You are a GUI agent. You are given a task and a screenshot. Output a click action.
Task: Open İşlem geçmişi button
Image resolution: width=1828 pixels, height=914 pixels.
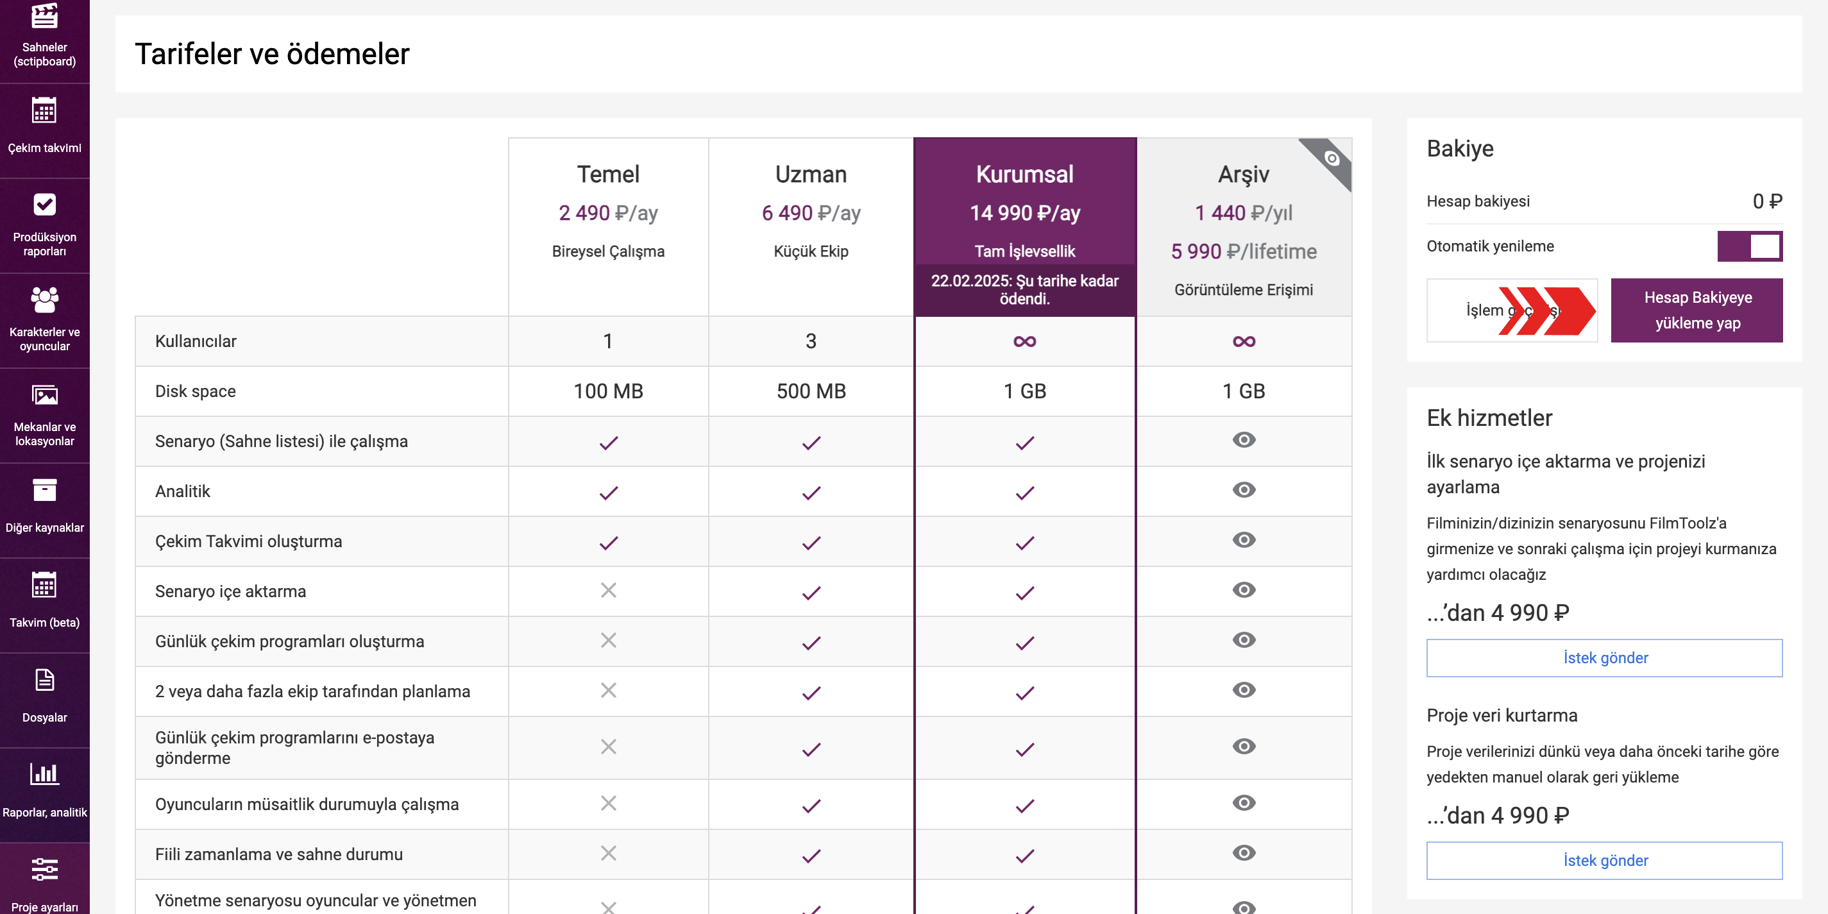(1512, 310)
